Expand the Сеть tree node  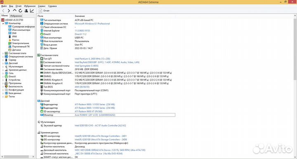[3, 73]
